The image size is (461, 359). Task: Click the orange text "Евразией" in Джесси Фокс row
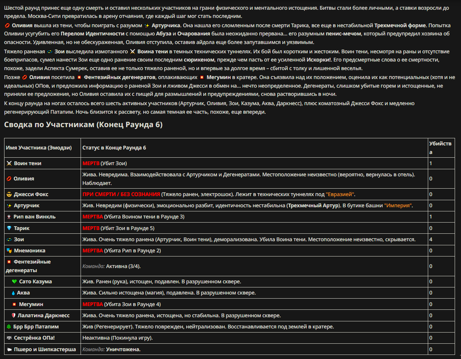340,194
